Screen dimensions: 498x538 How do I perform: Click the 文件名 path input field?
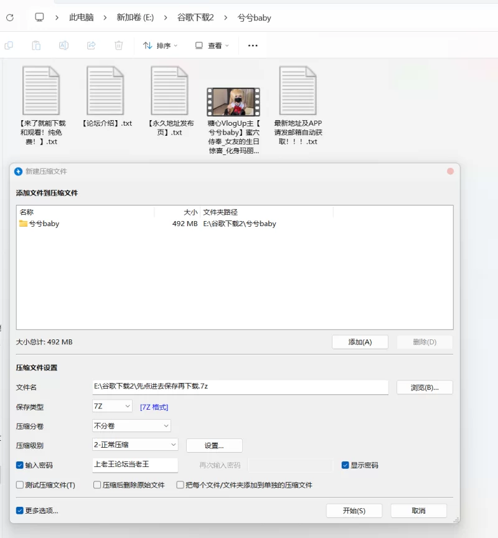click(x=240, y=387)
